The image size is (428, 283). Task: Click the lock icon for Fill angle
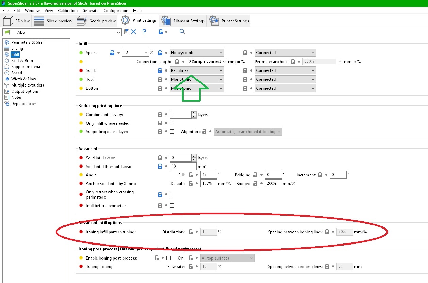click(191, 175)
